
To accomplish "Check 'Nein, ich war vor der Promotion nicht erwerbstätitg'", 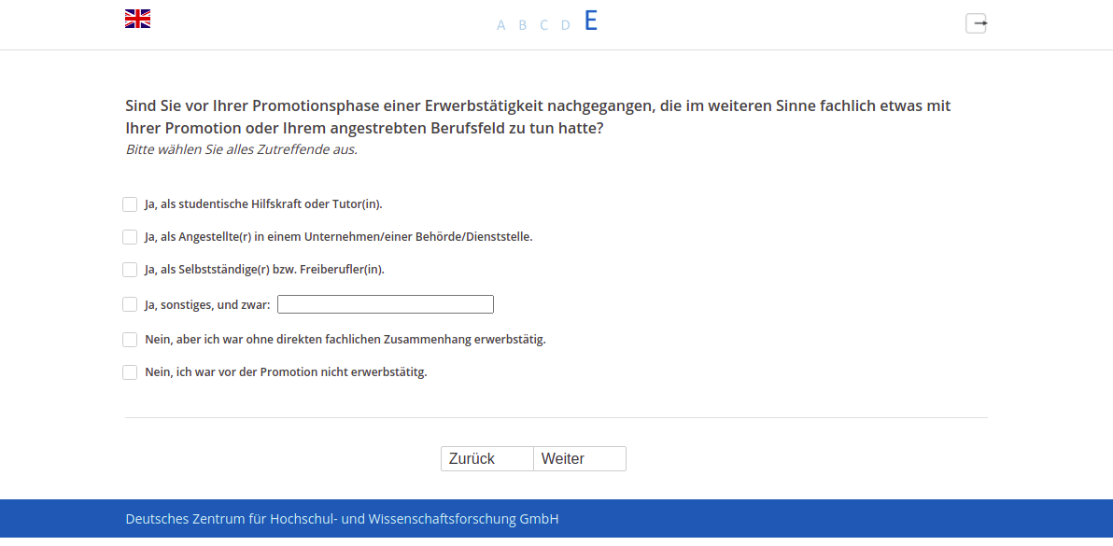I will 130,372.
